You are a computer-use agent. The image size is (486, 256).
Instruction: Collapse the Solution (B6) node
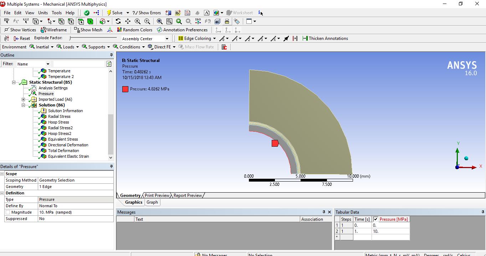click(24, 105)
